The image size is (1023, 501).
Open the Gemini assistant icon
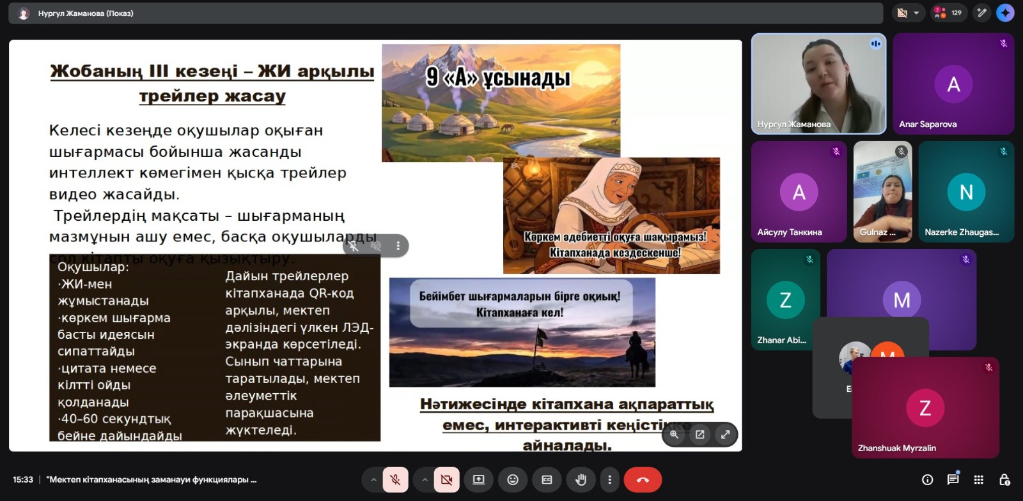tap(1005, 13)
